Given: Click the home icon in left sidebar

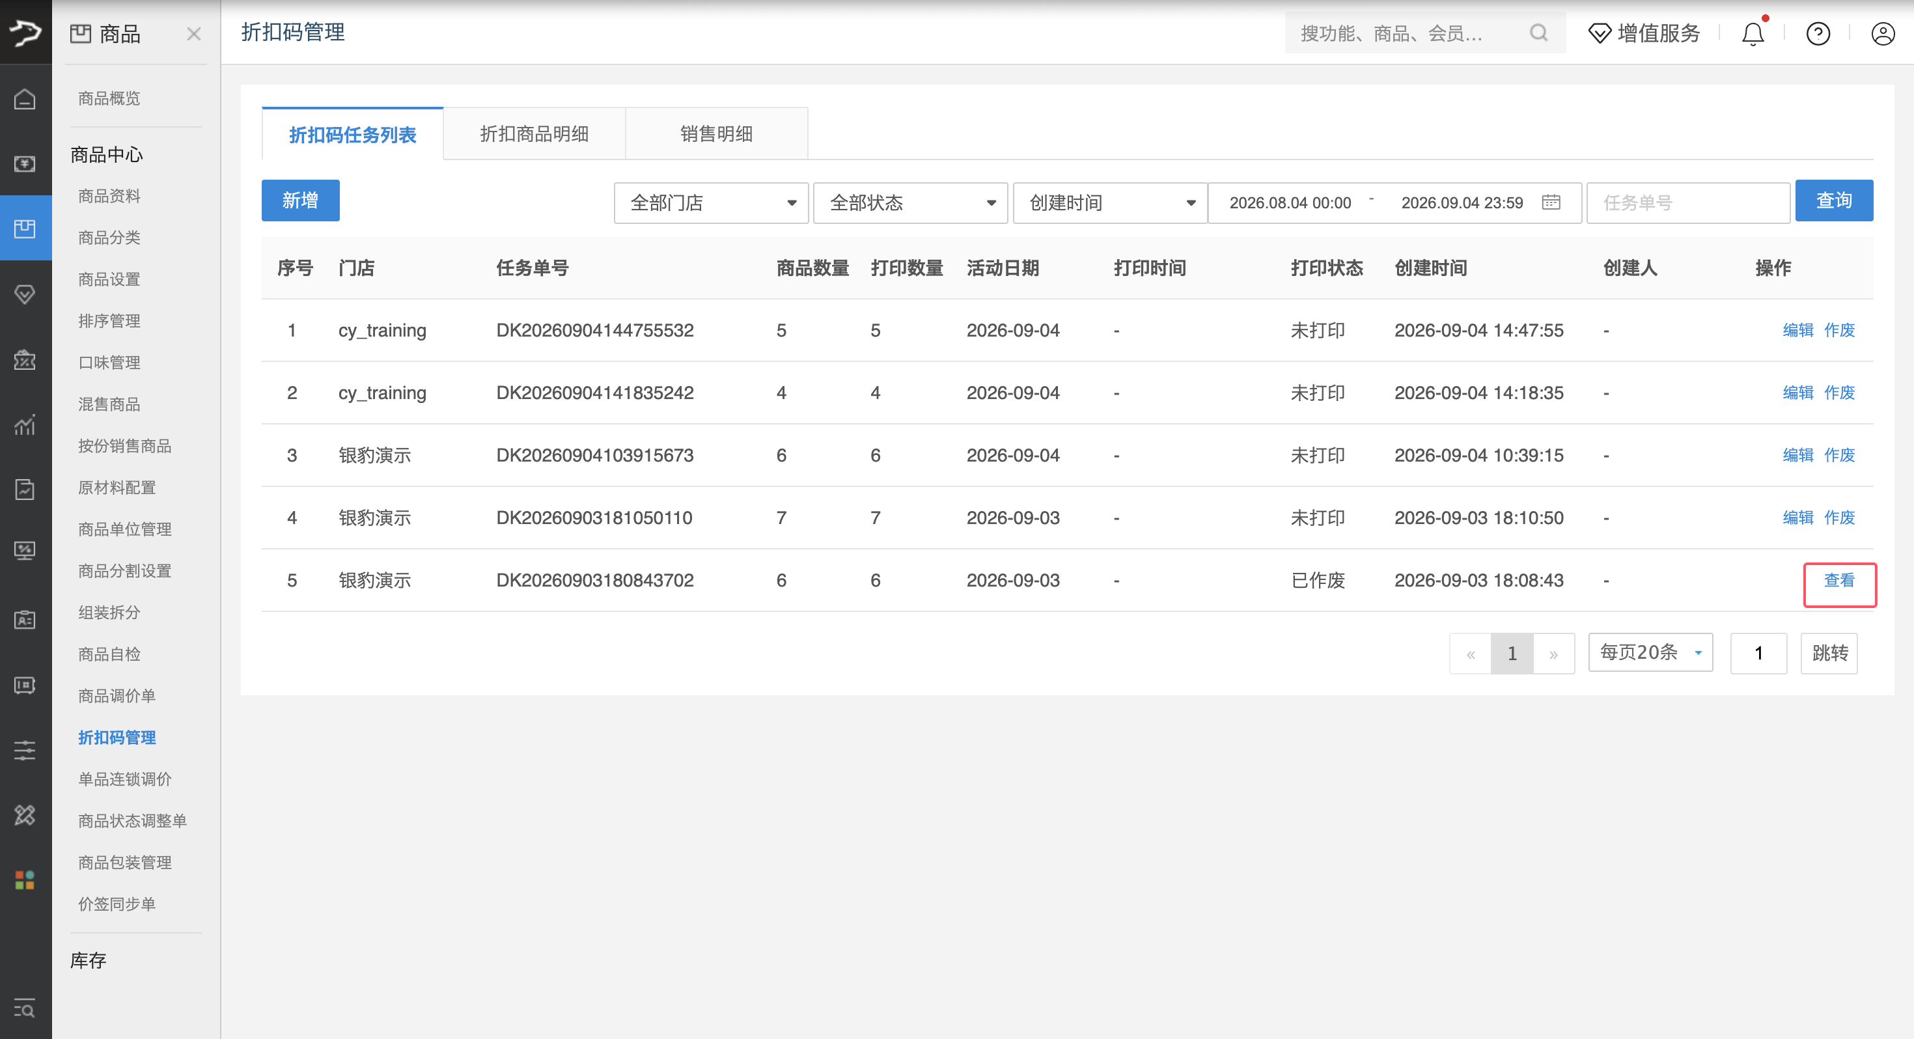Looking at the screenshot, I should [x=25, y=98].
